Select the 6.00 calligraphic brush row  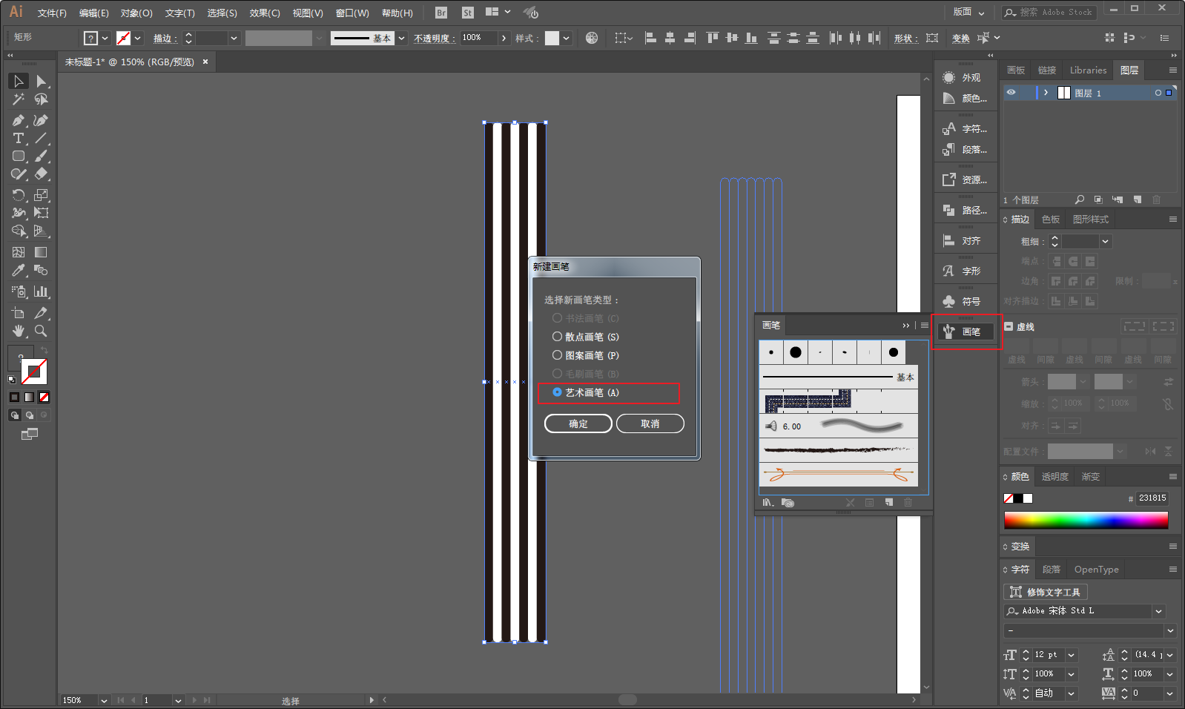(839, 426)
